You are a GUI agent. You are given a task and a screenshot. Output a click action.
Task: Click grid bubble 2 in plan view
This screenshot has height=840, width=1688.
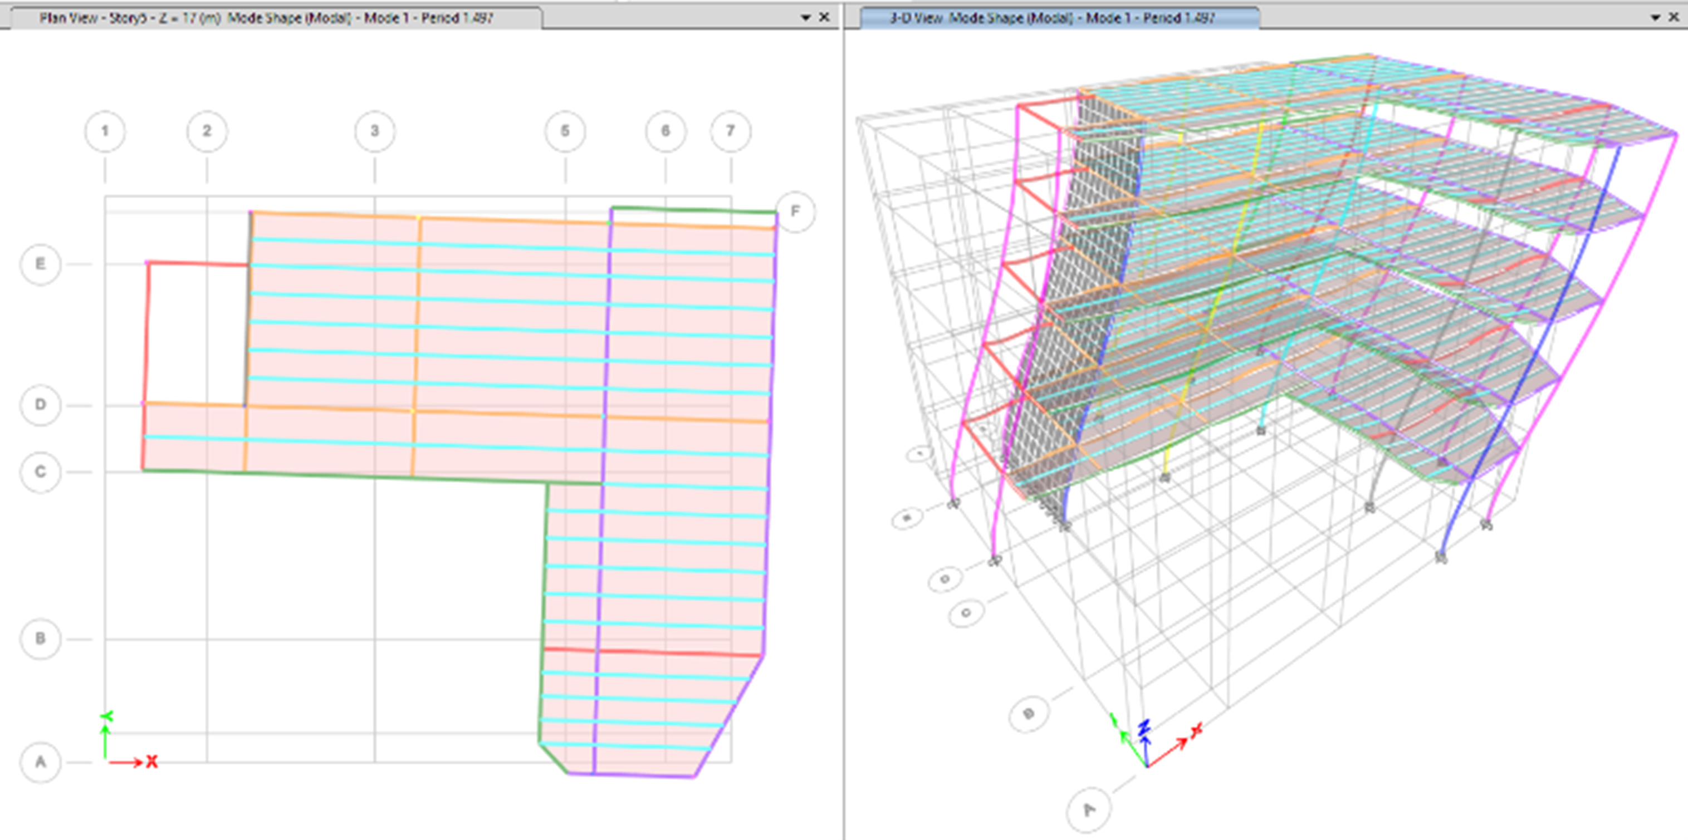point(207,132)
